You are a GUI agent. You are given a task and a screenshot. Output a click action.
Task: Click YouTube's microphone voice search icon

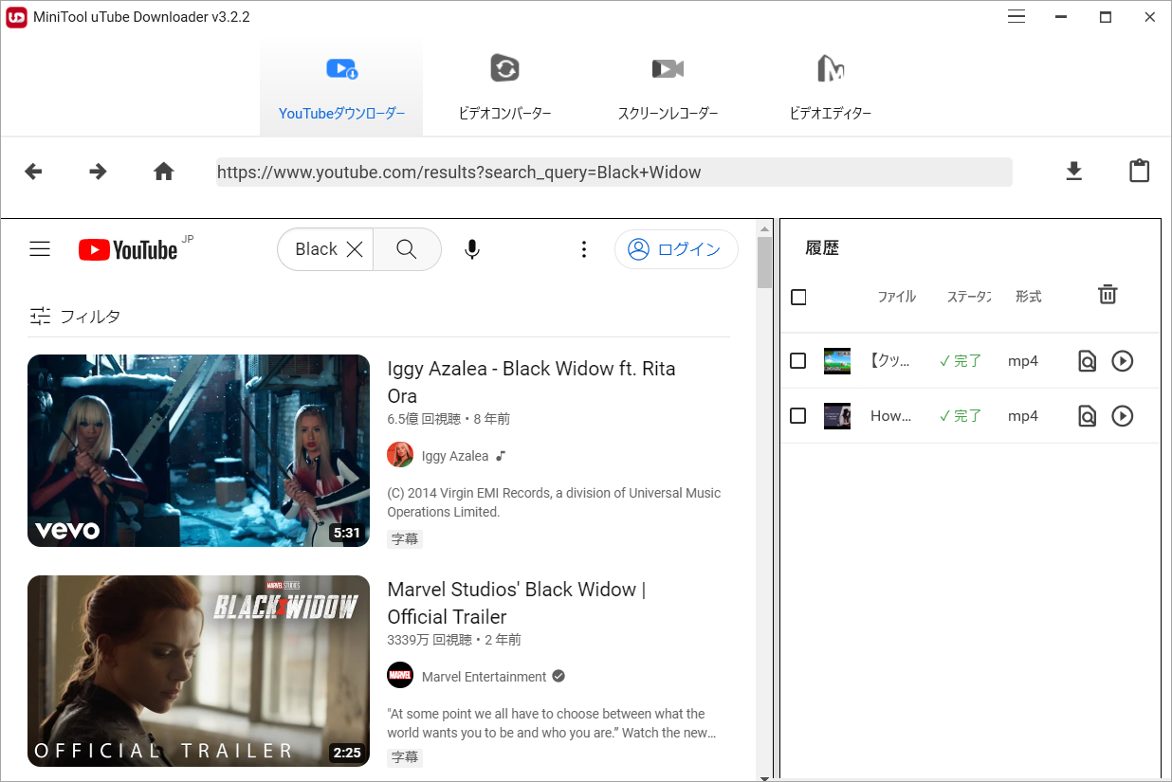point(471,248)
